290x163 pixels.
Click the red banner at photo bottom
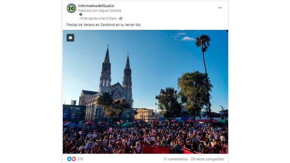[x=156, y=149]
